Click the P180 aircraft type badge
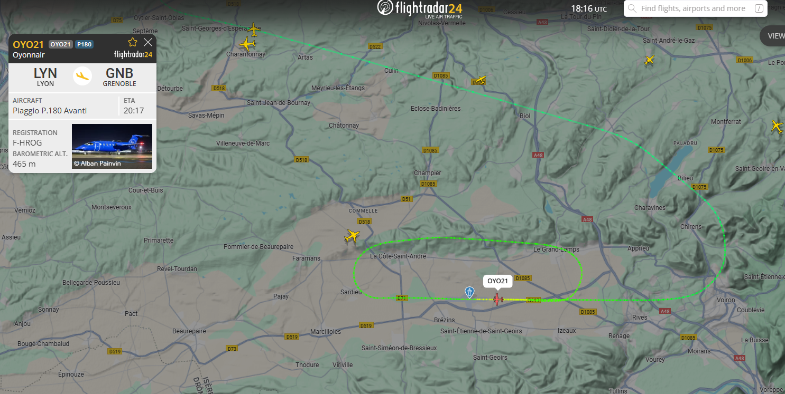 point(85,44)
